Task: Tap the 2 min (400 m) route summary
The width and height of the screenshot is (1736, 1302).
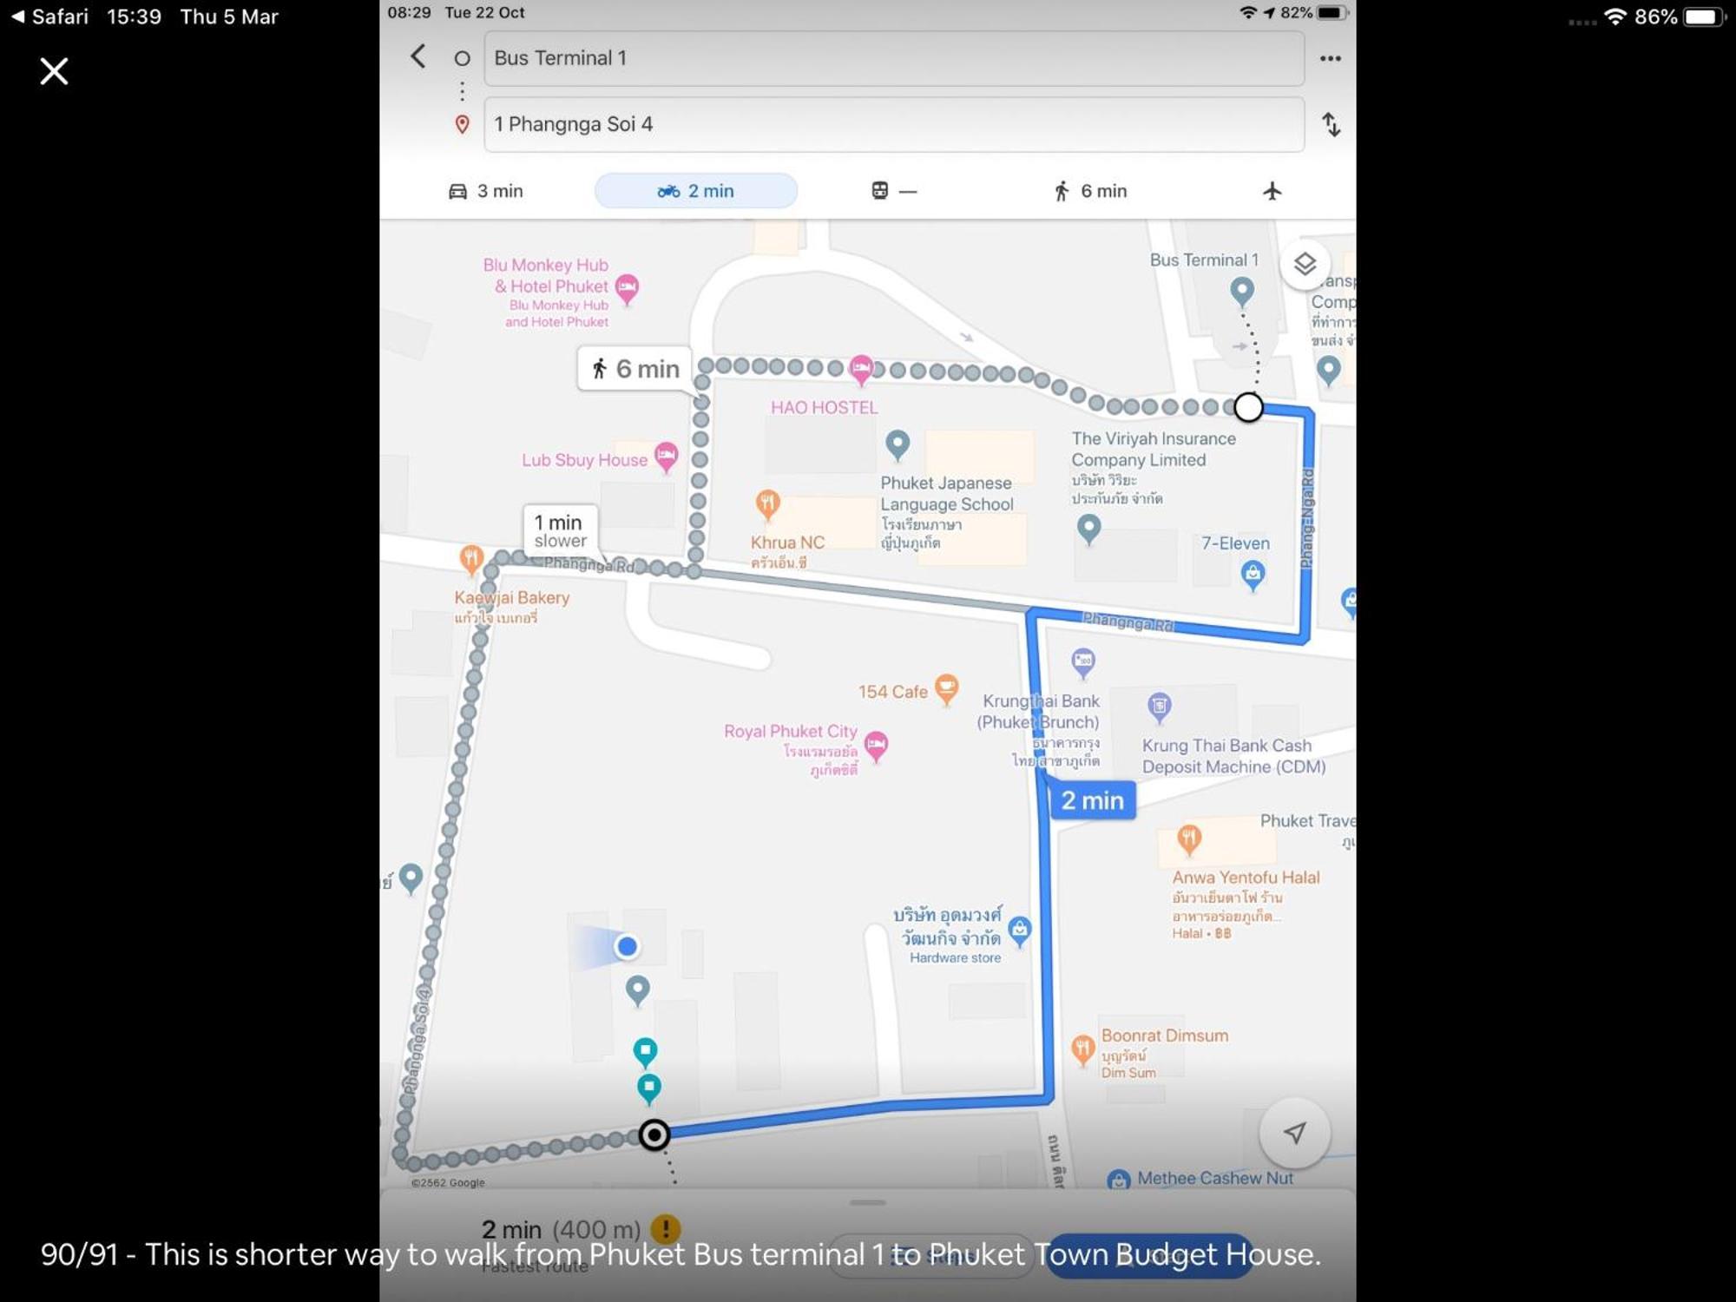Action: pyautogui.click(x=561, y=1229)
